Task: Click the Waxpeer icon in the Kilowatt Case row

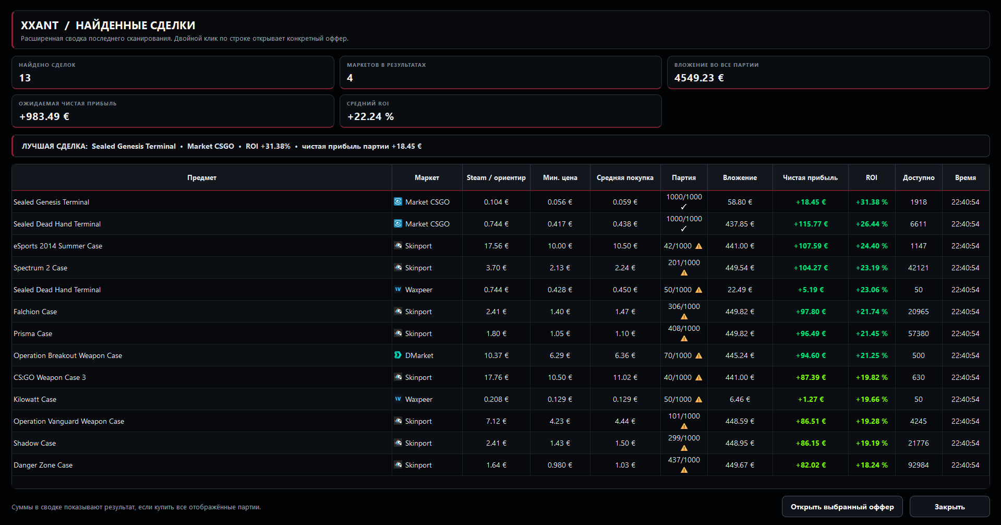Action: (x=398, y=399)
